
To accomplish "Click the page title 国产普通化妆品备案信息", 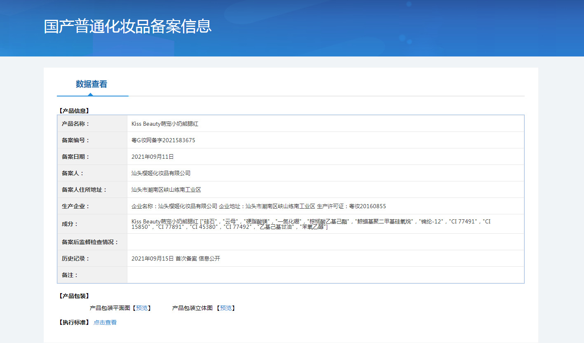I will [x=128, y=26].
